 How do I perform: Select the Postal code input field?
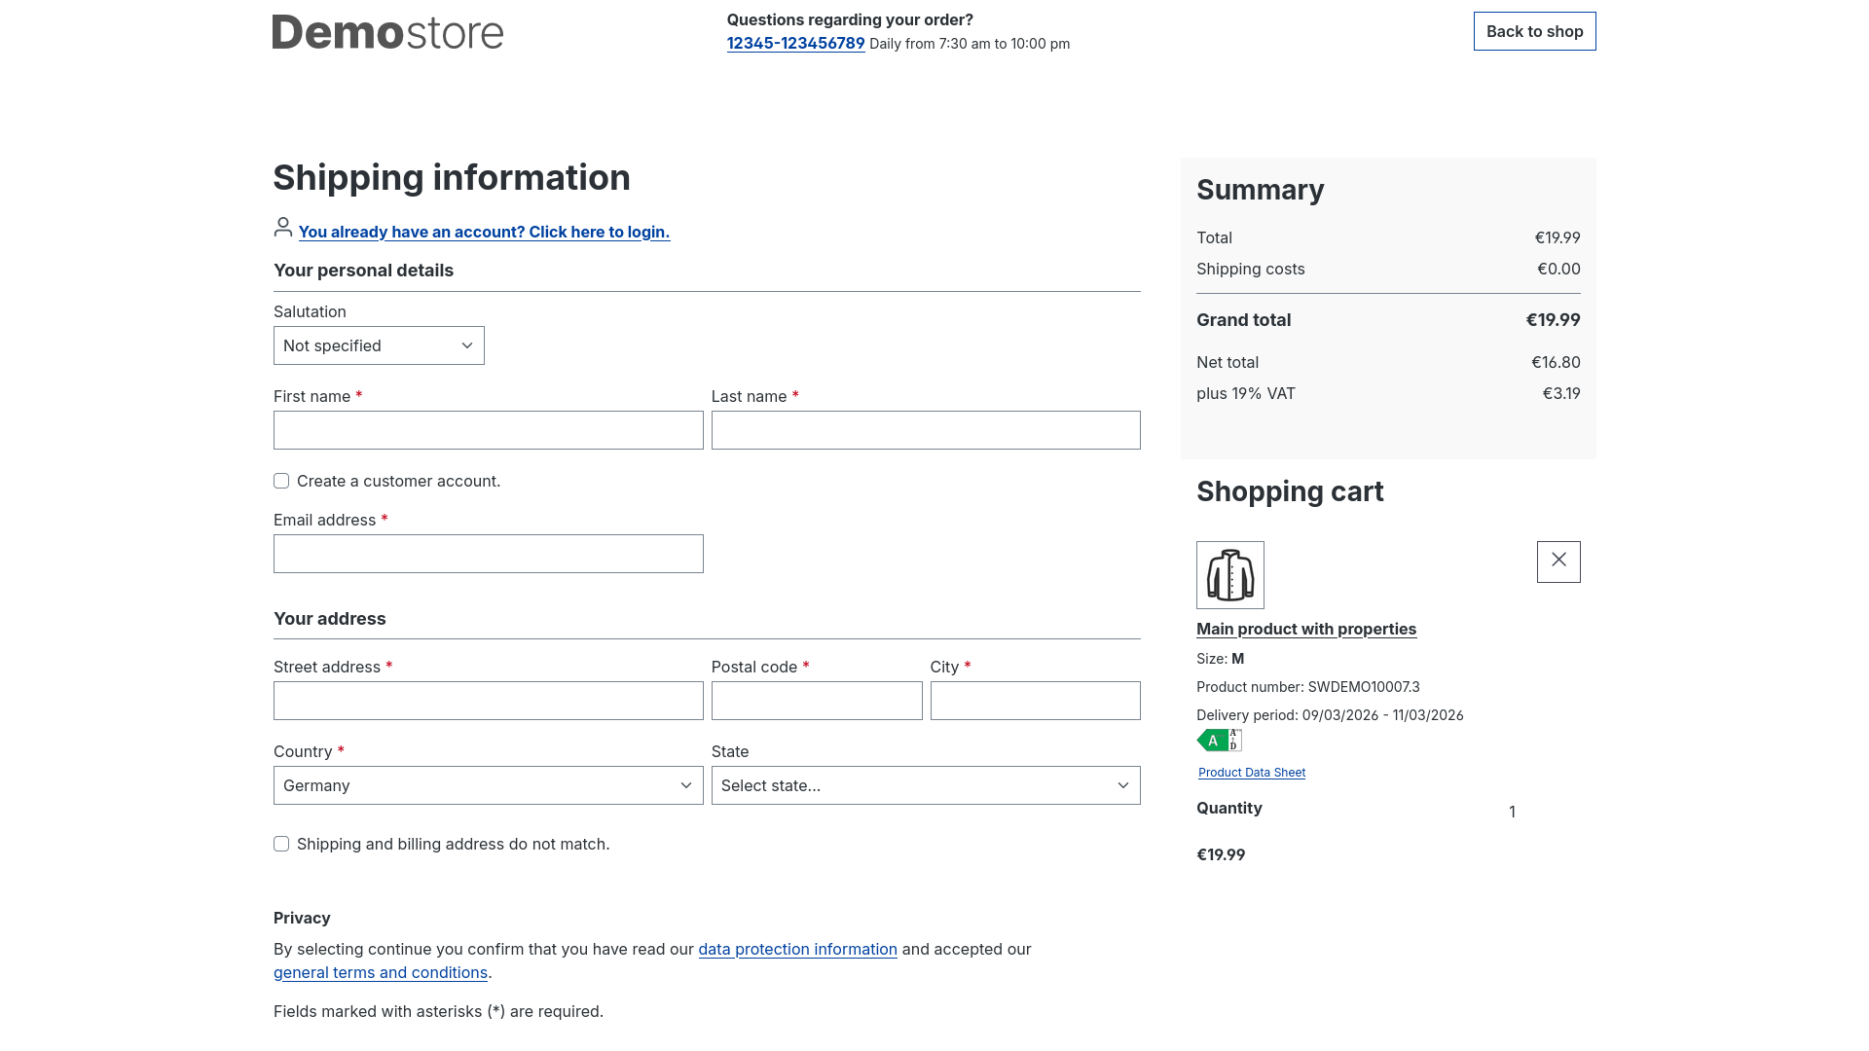(x=816, y=701)
